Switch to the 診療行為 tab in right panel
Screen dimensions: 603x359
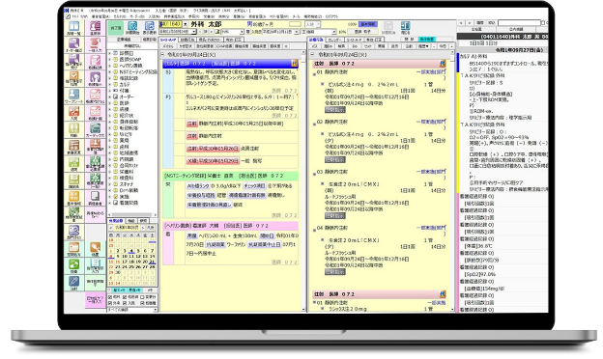pos(316,40)
